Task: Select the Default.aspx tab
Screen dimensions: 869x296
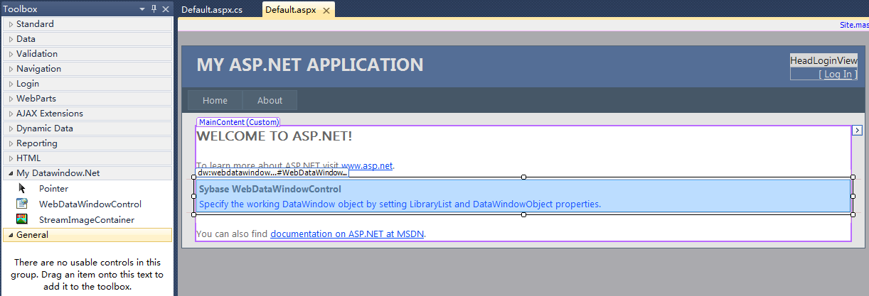Action: 291,10
